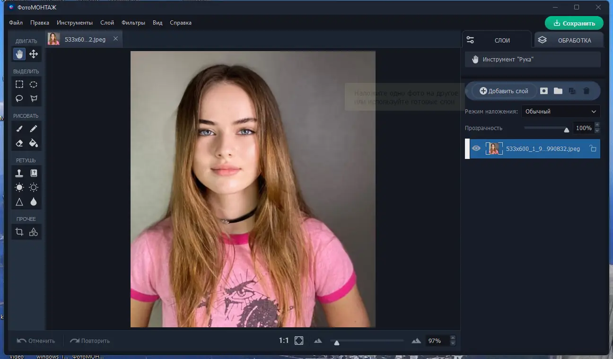Increase layer opacity with up arrow

coord(597,125)
